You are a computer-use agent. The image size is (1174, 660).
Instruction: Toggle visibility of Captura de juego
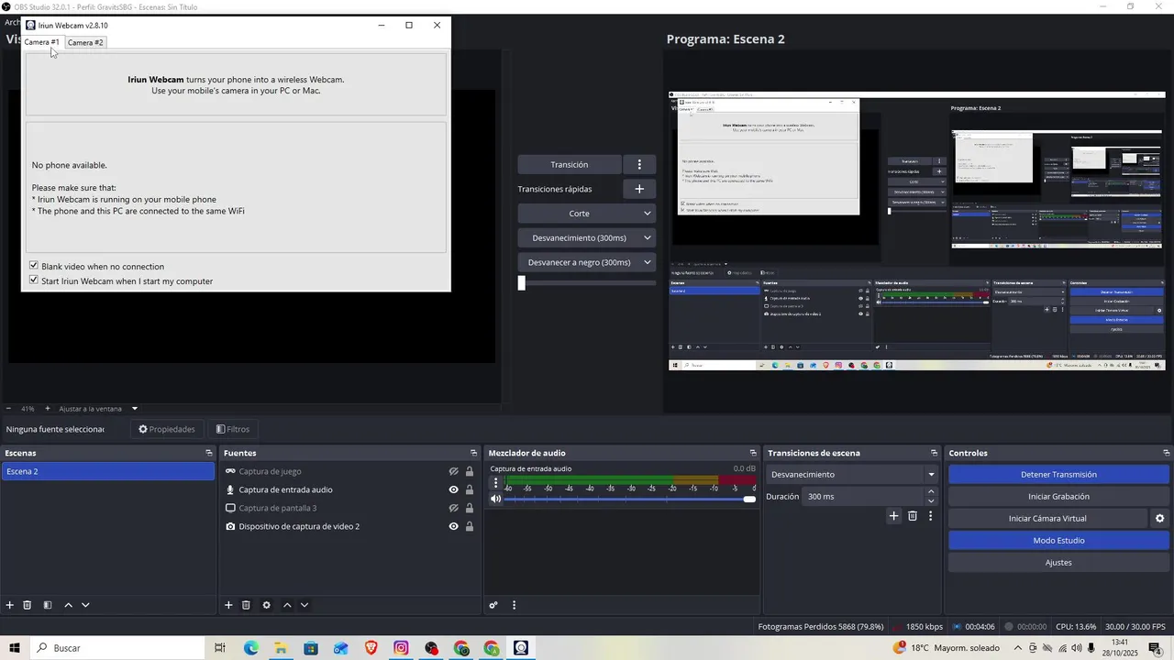[453, 472]
